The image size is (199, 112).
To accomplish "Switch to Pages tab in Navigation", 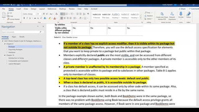I will (x=14, y=37).
